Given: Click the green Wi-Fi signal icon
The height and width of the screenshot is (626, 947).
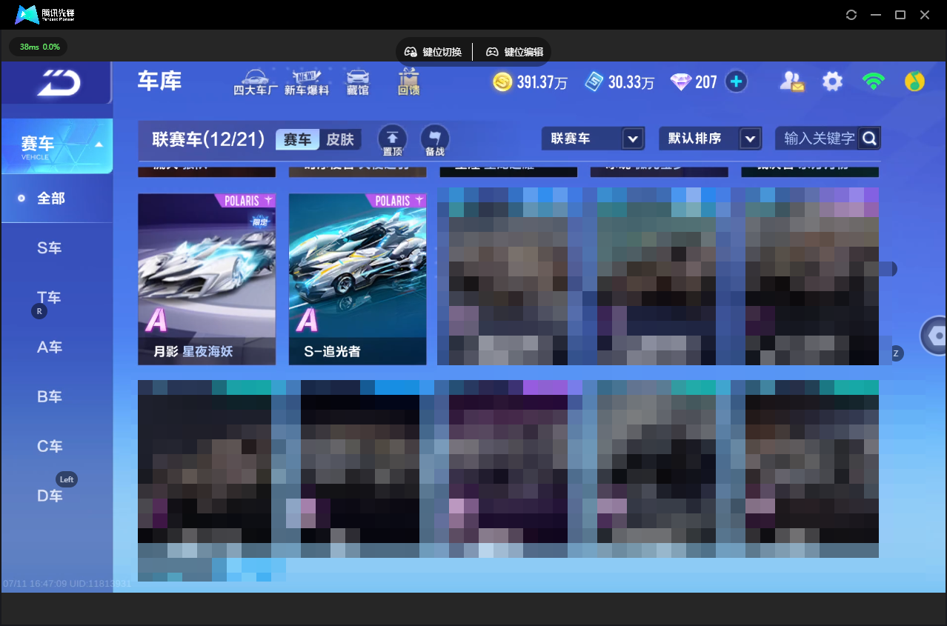Looking at the screenshot, I should (874, 81).
